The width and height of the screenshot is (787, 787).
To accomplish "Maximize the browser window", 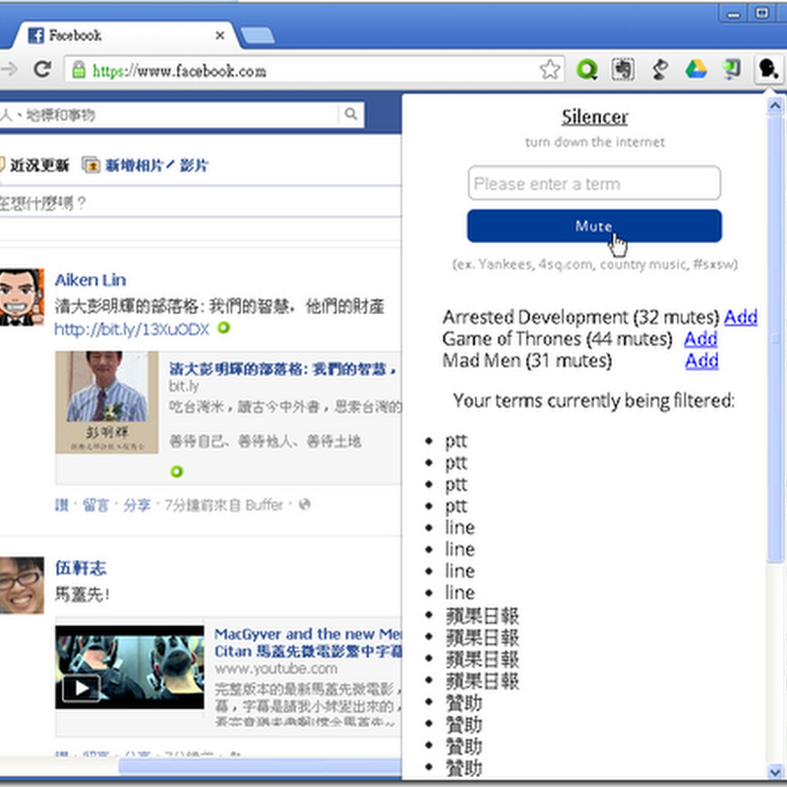I will 761,13.
